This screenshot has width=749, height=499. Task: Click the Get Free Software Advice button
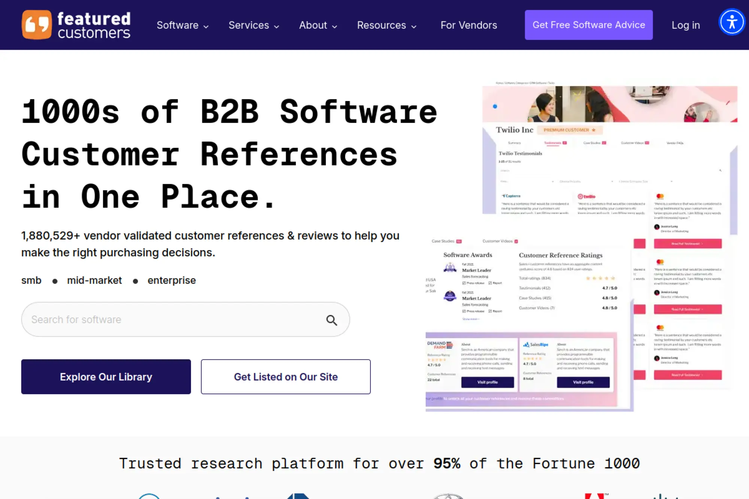(588, 25)
